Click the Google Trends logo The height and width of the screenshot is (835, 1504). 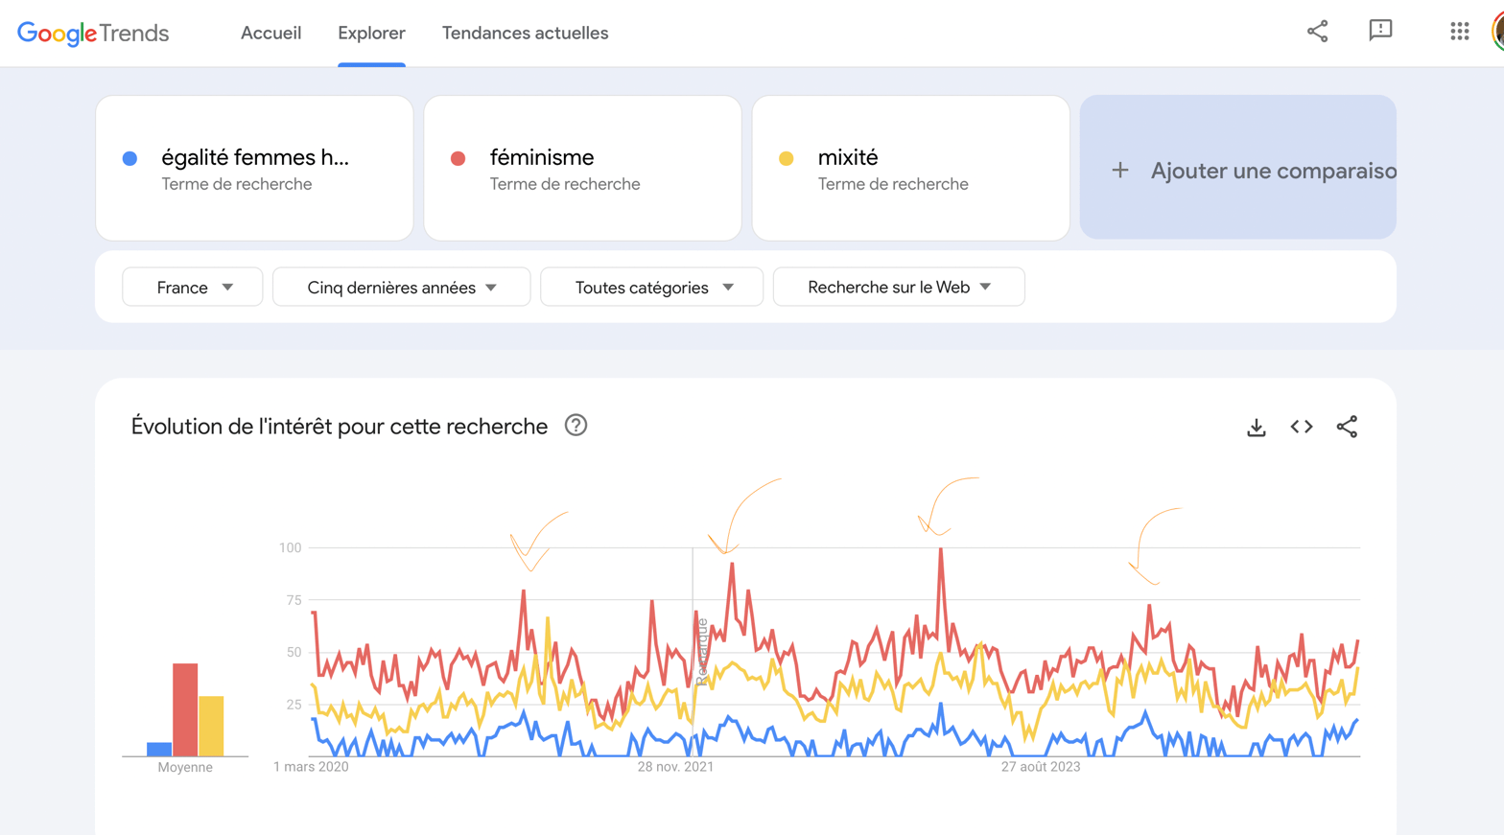tap(93, 34)
